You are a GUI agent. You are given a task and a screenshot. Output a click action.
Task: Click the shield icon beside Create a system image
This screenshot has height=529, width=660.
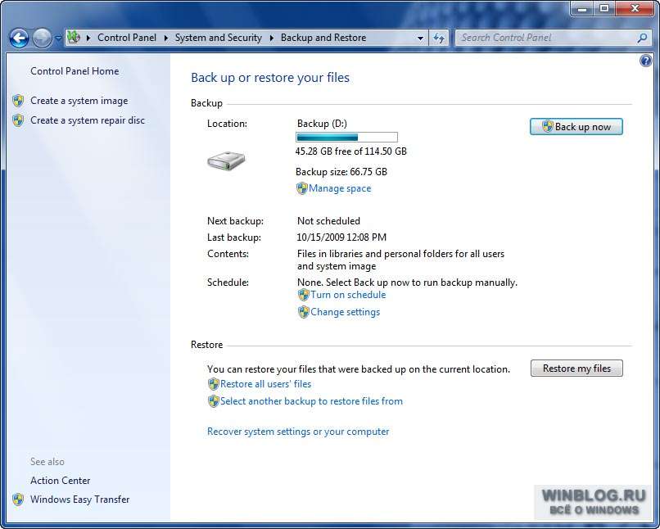point(18,101)
